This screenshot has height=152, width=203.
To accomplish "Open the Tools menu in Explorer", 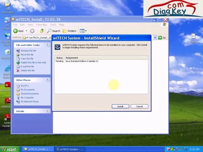I will click(53, 24).
